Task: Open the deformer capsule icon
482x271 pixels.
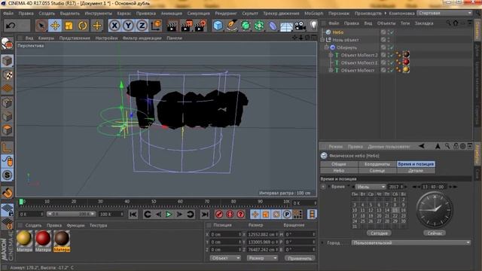Action: (273, 26)
